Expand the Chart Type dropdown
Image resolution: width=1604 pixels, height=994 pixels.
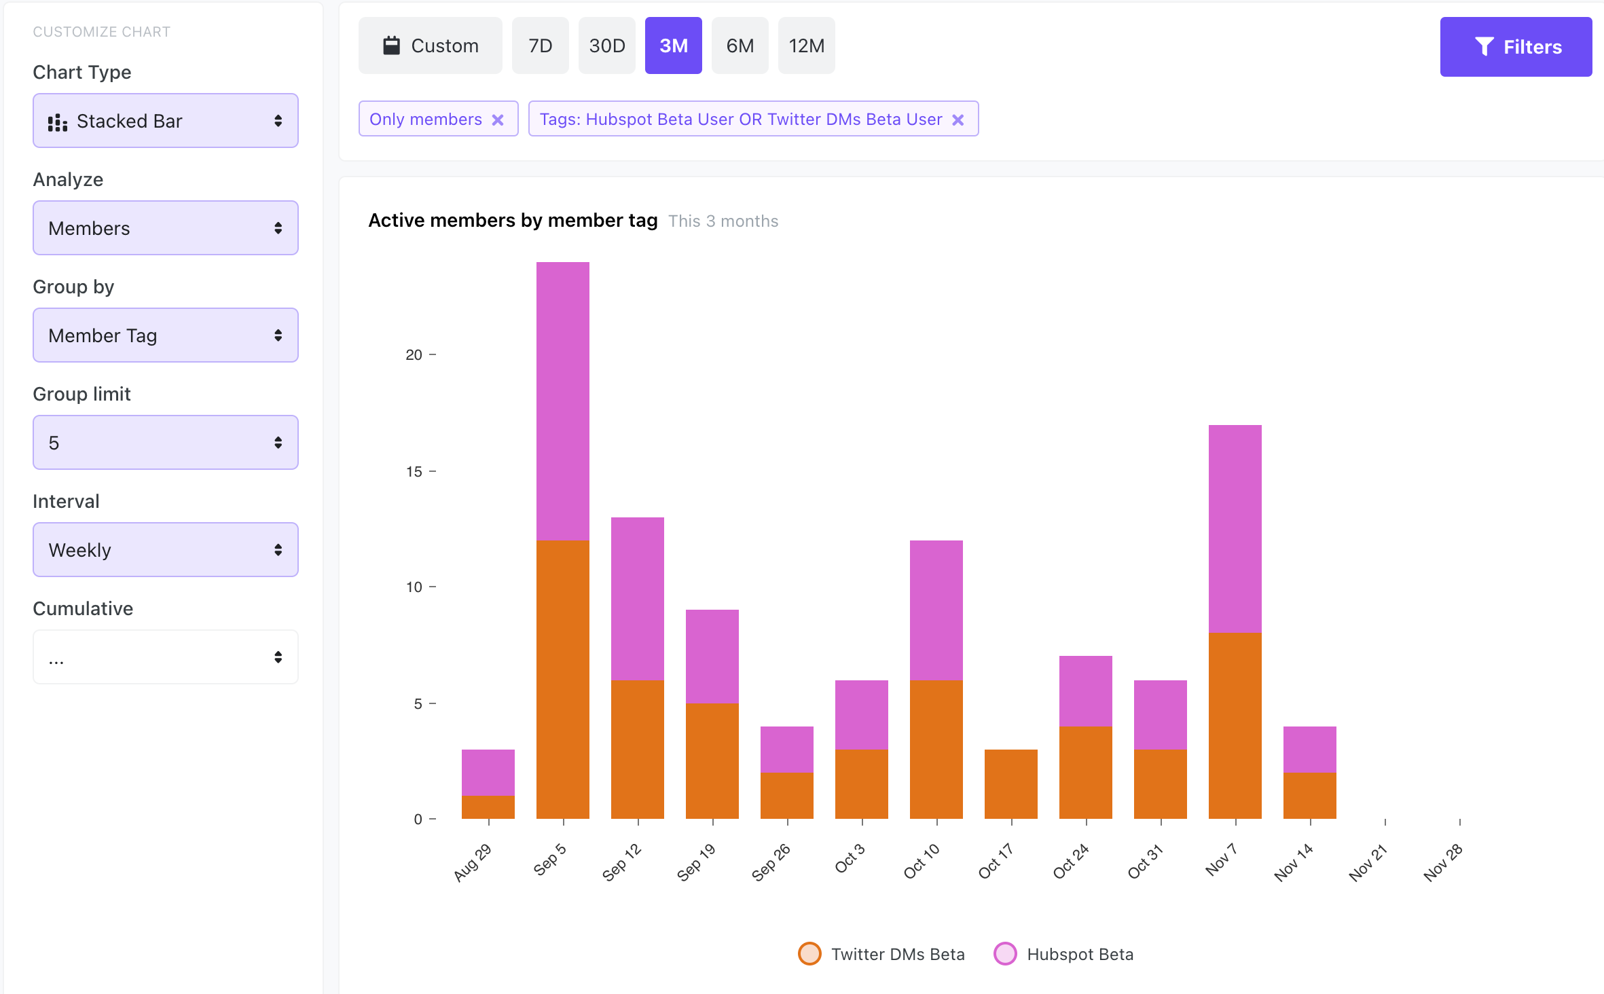point(164,119)
